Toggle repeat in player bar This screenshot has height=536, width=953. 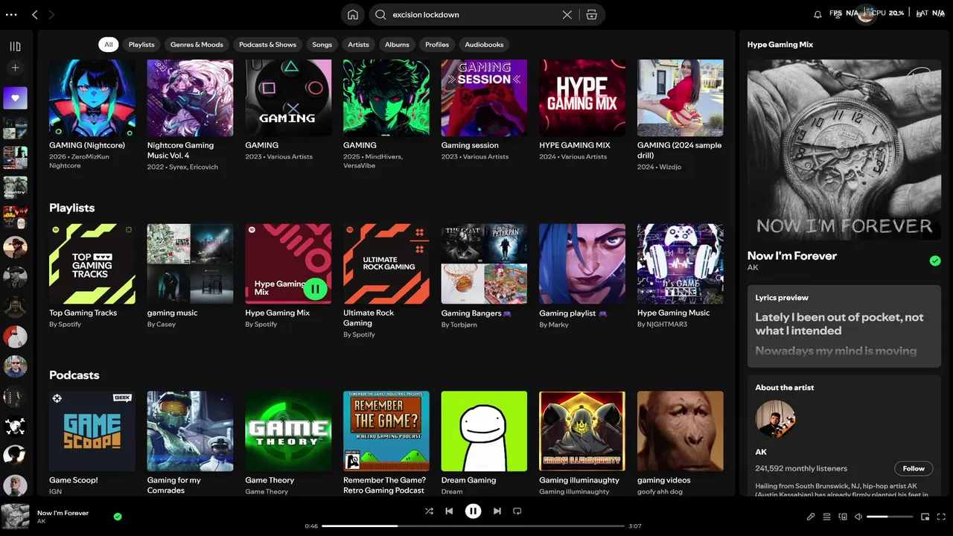click(x=517, y=511)
